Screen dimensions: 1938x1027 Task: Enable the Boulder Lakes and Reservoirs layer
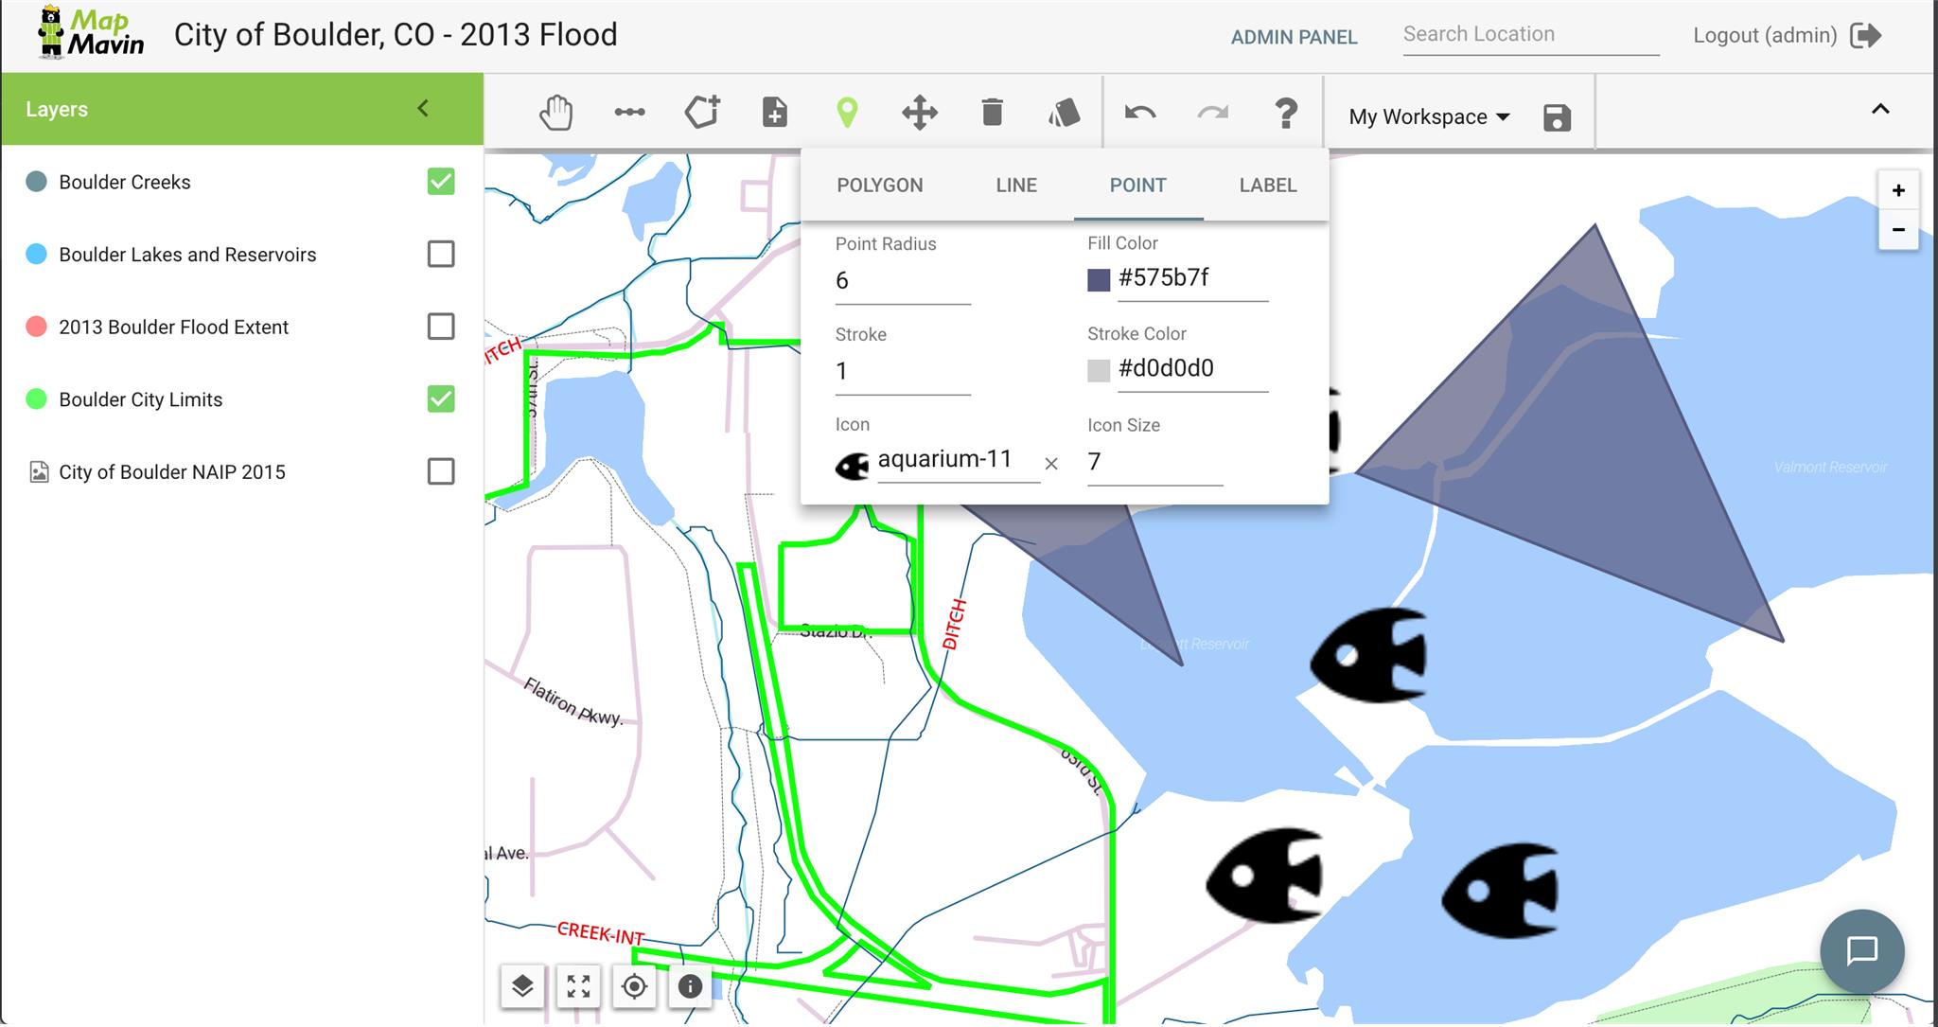tap(440, 254)
